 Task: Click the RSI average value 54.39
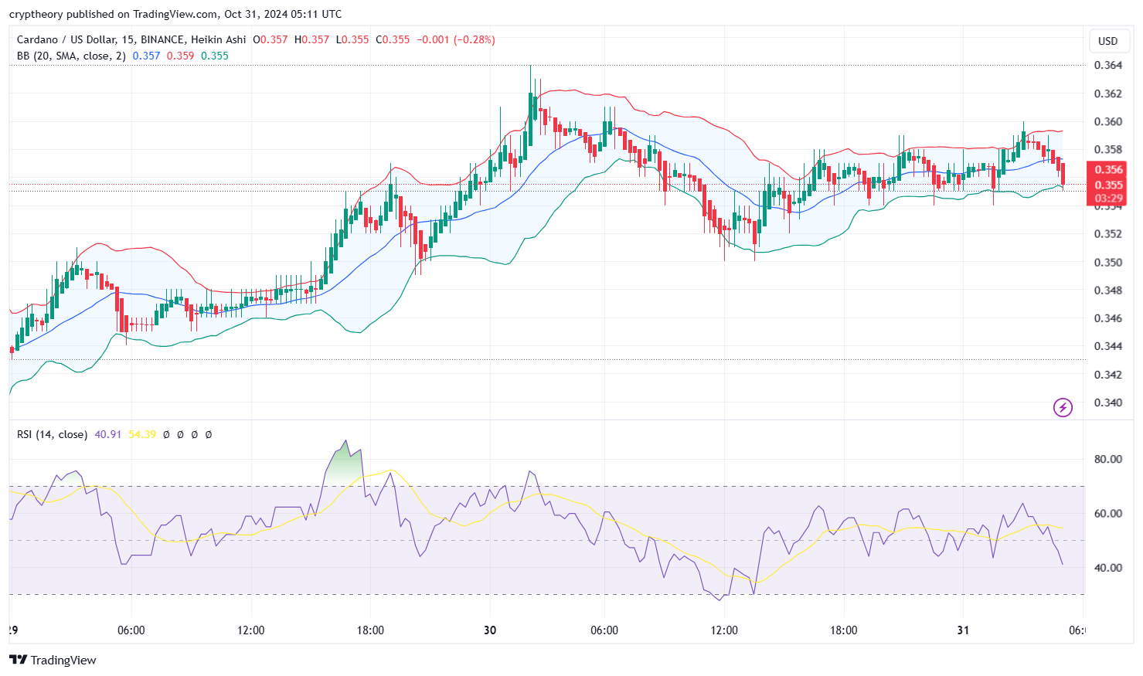[142, 434]
